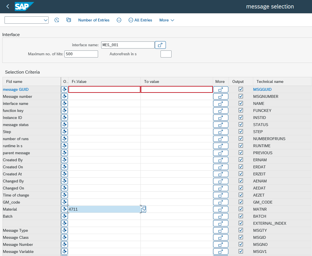The width and height of the screenshot is (312, 256).
Task: Click More button for MSGNUMBER row
Action: pos(221,96)
